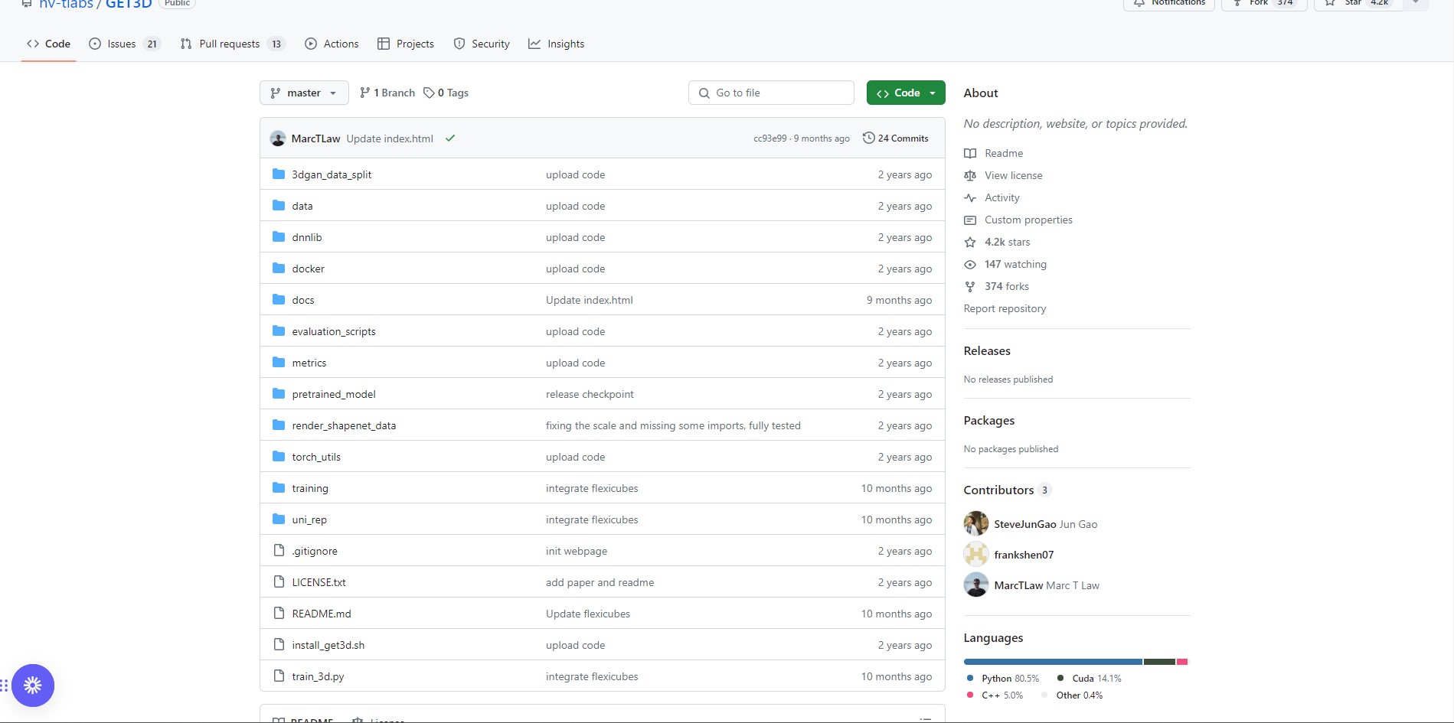1454x723 pixels.
Task: Click the Cuda 14.1% language link
Action: [1090, 679]
